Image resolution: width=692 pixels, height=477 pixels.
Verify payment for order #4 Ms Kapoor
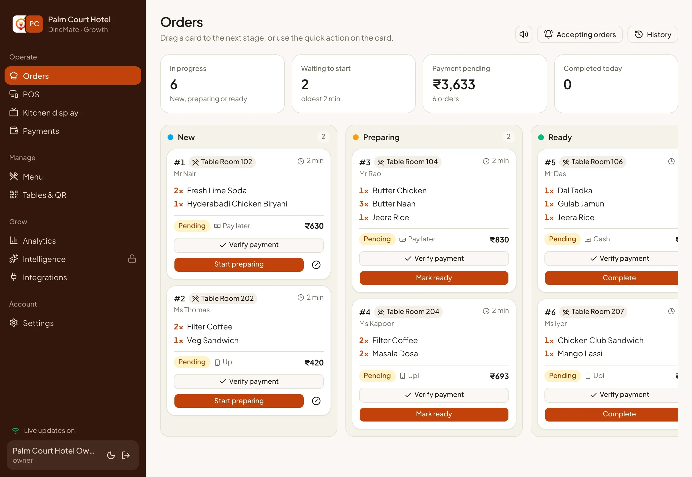434,395
